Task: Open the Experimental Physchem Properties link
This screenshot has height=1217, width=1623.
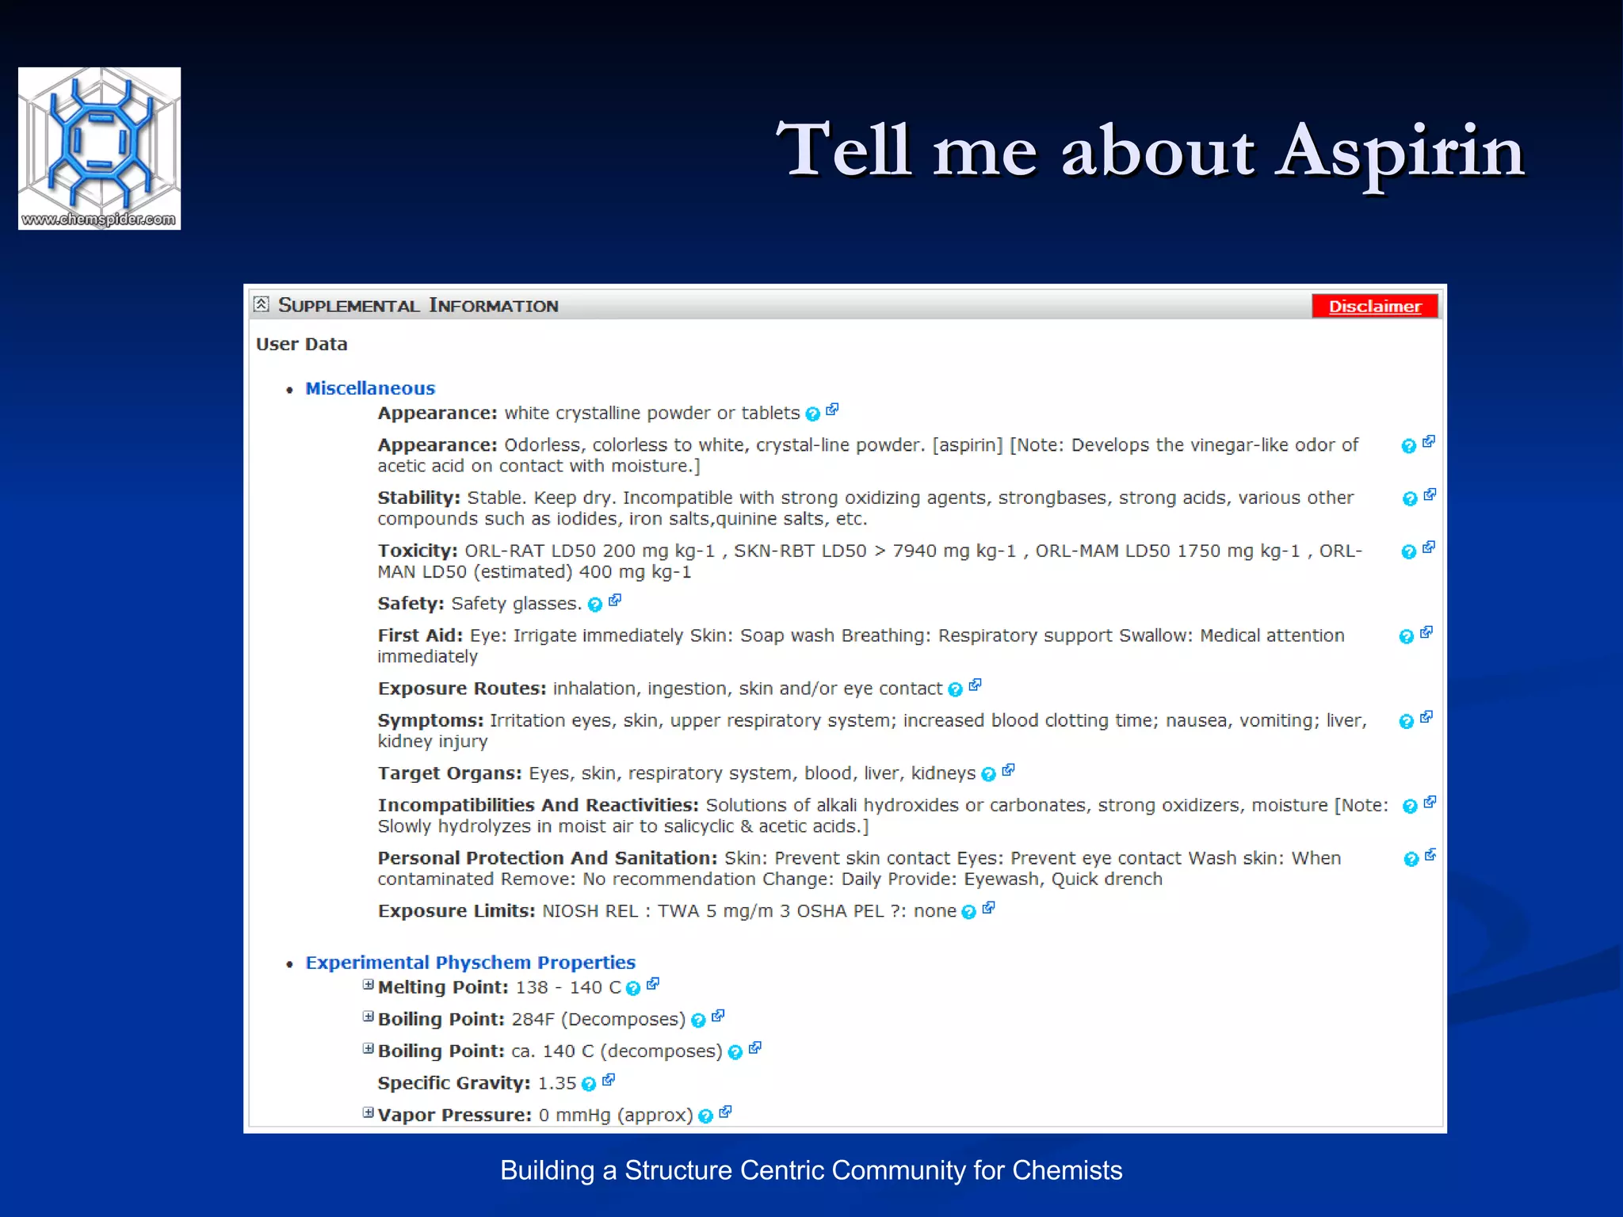Action: coord(471,963)
